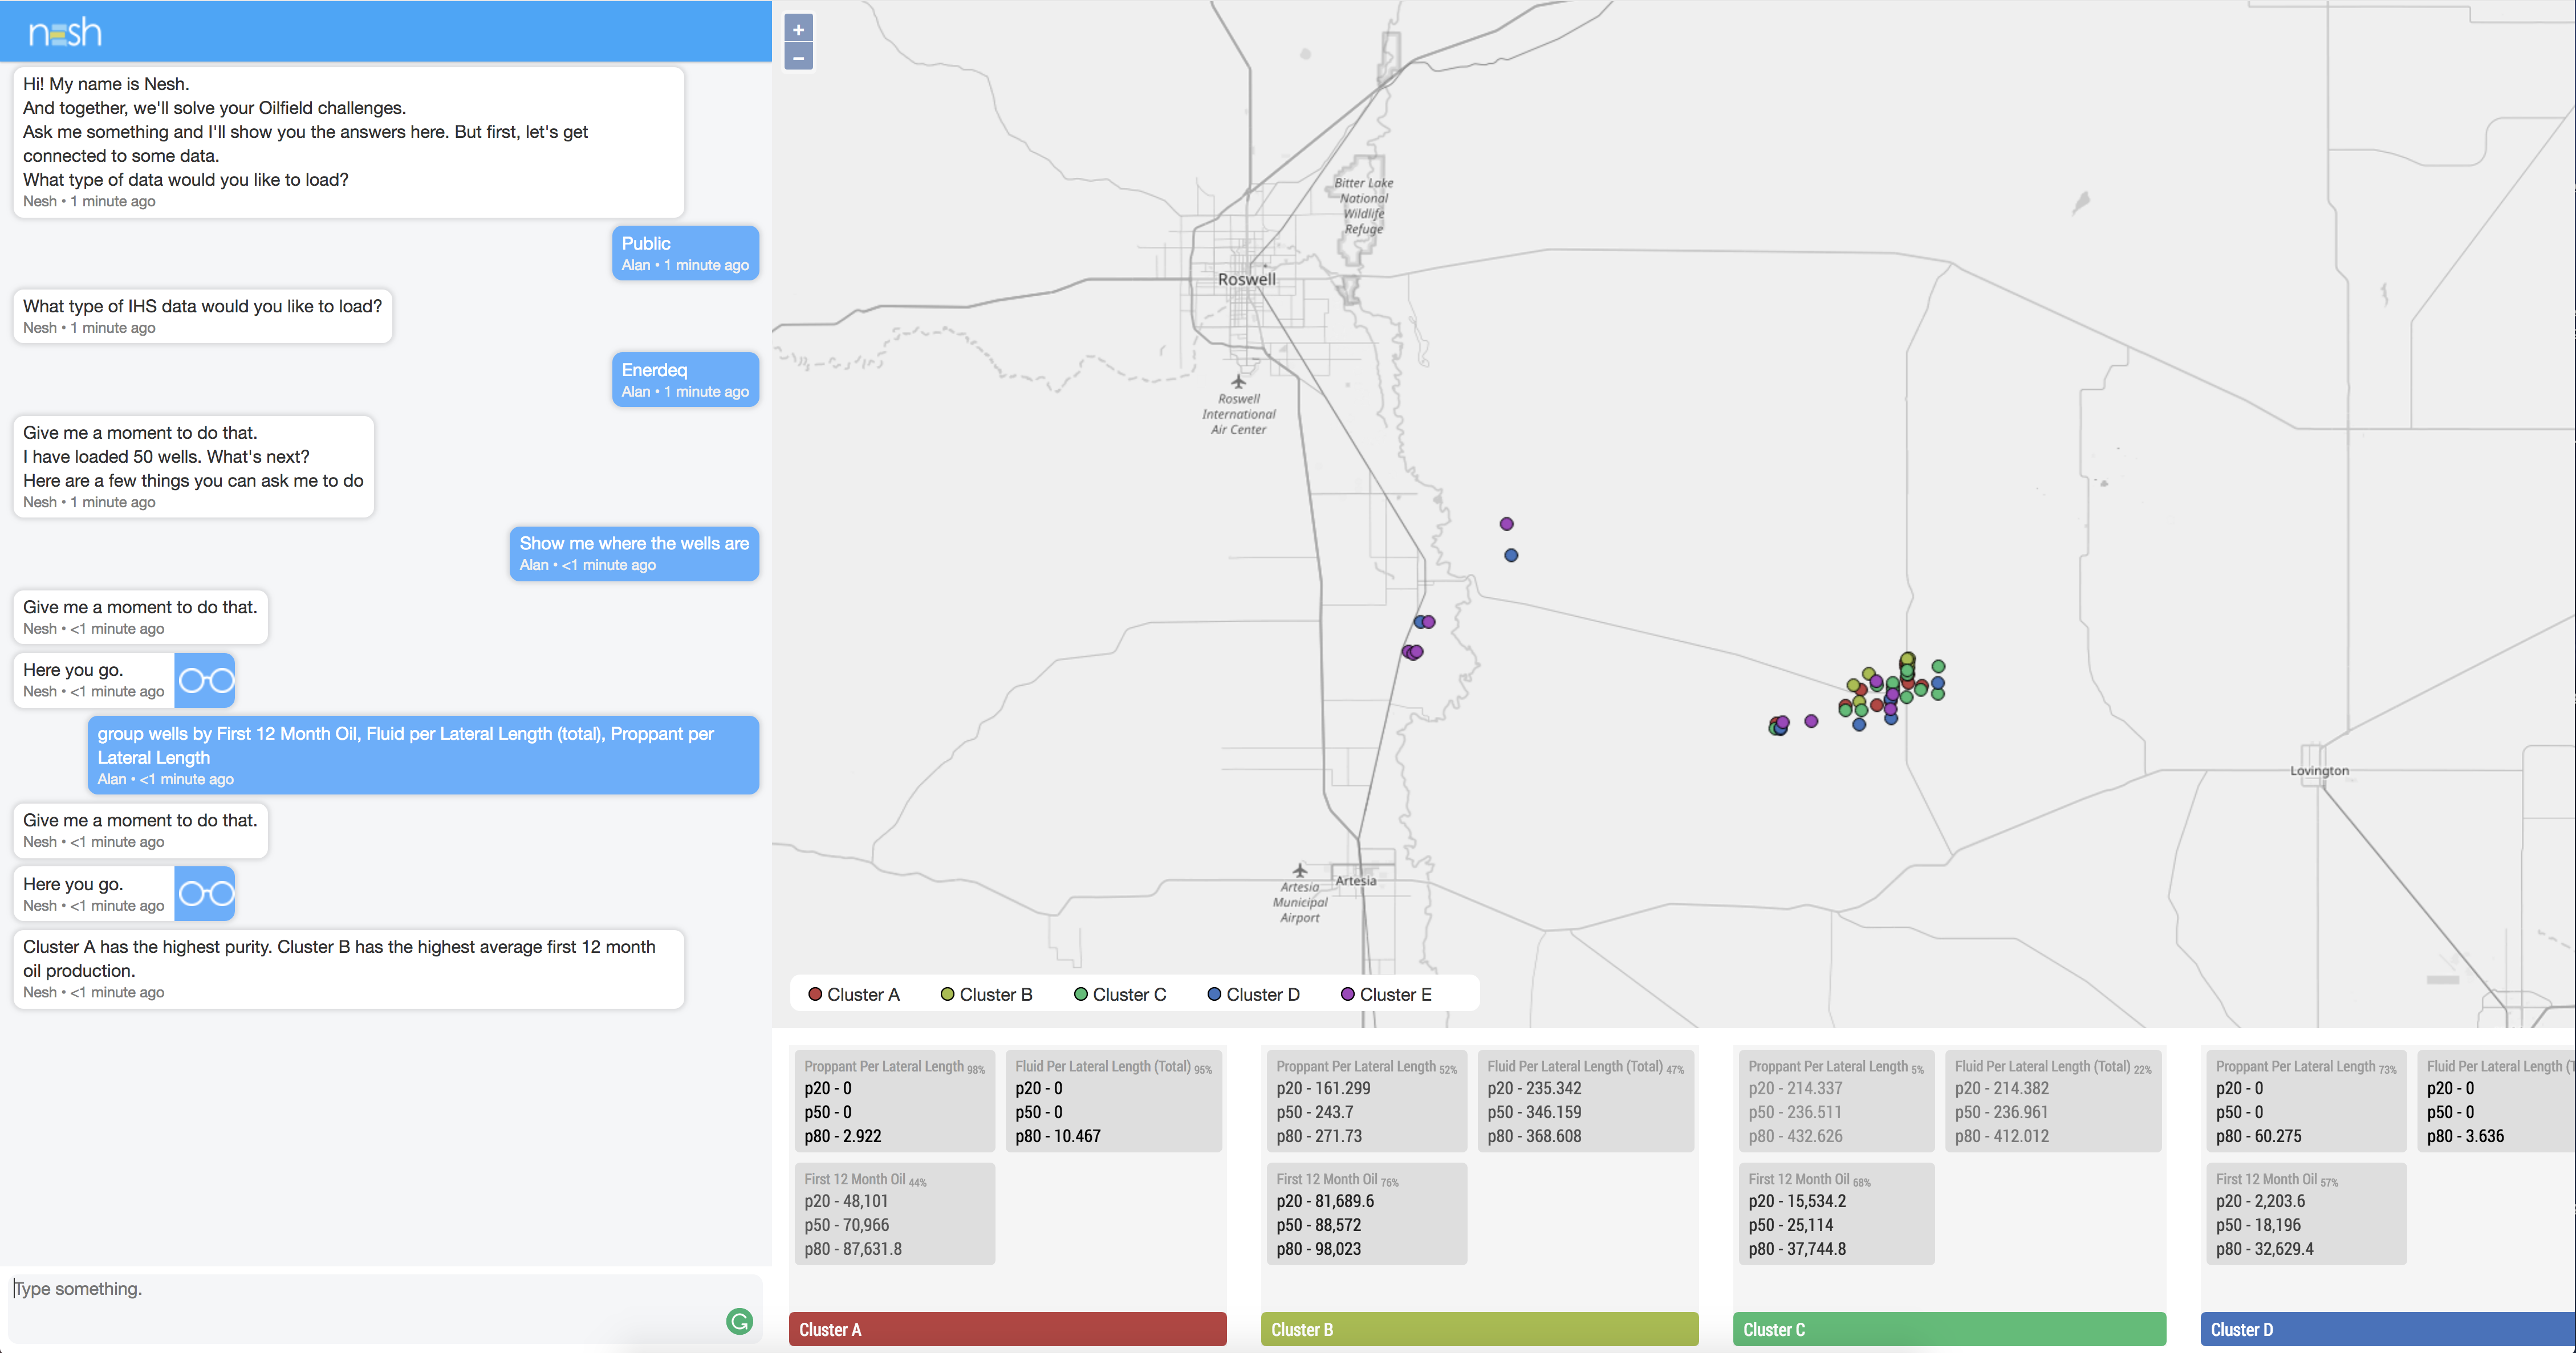Screen dimensions: 2576x1353
Task: Open the glasses icon beside wells map reply
Action: click(205, 680)
